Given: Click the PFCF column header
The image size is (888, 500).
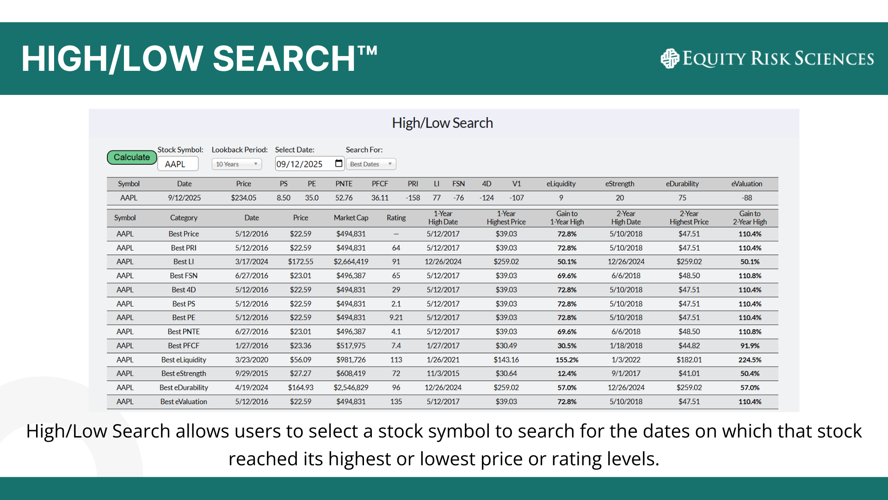Looking at the screenshot, I should 380,184.
